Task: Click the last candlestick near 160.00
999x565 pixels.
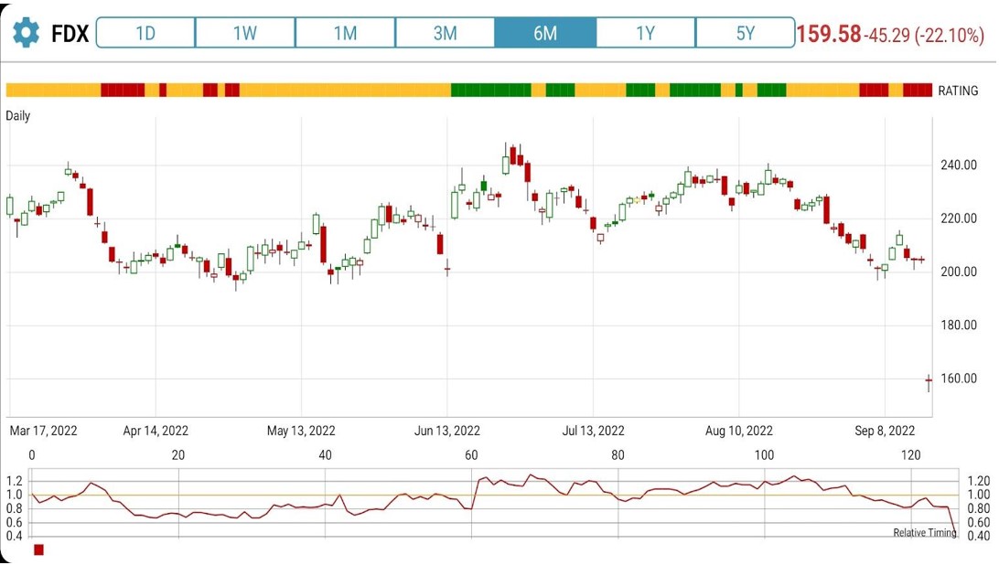Action: point(929,381)
